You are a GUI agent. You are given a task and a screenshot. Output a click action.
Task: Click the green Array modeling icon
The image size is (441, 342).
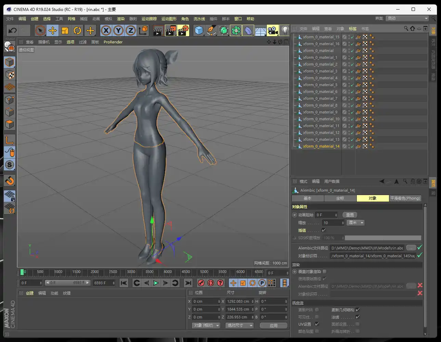click(x=236, y=30)
